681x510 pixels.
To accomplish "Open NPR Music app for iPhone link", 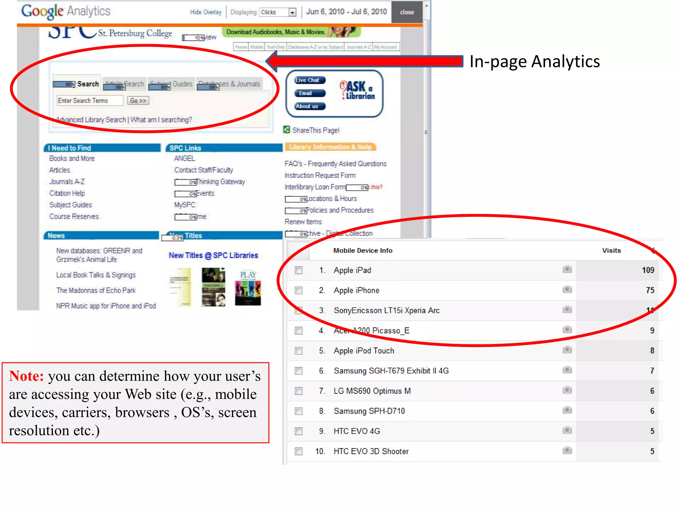I will [x=106, y=306].
